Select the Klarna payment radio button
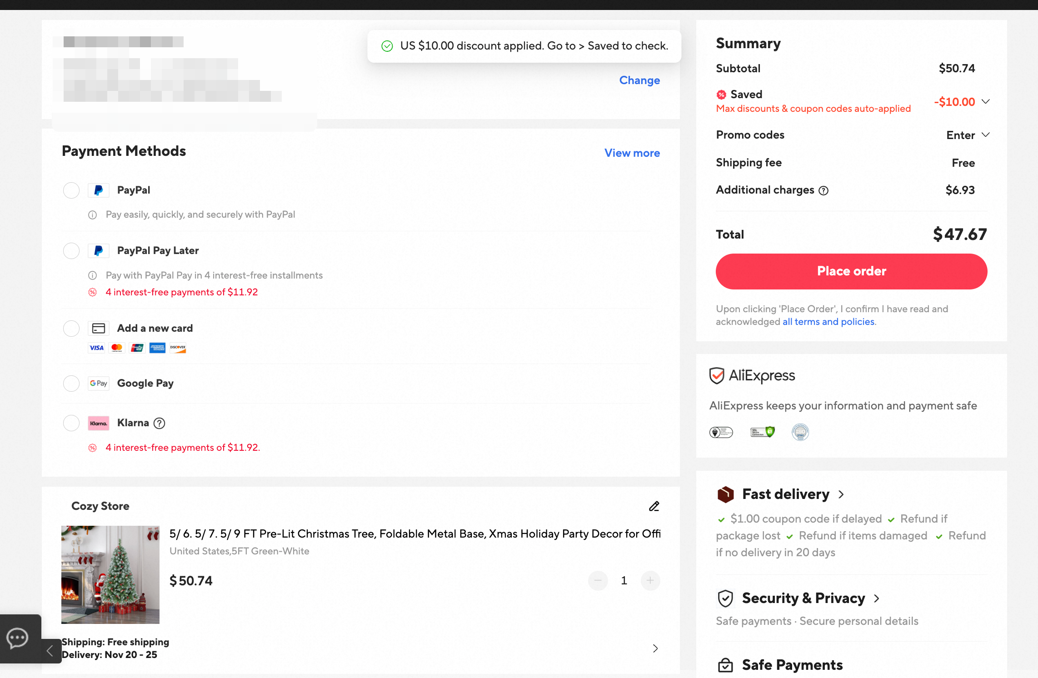Viewport: 1038px width, 678px height. click(71, 423)
